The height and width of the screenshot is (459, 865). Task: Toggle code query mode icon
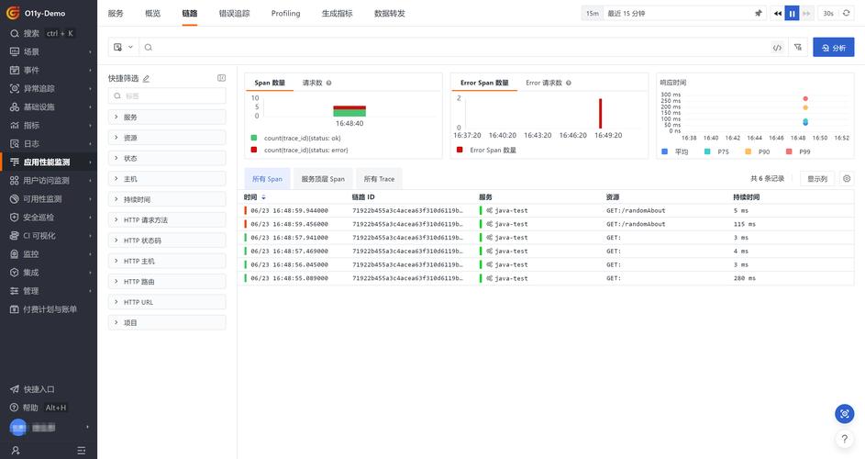point(777,48)
